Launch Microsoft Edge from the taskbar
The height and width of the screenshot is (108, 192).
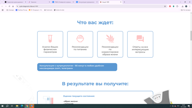coord(22,106)
